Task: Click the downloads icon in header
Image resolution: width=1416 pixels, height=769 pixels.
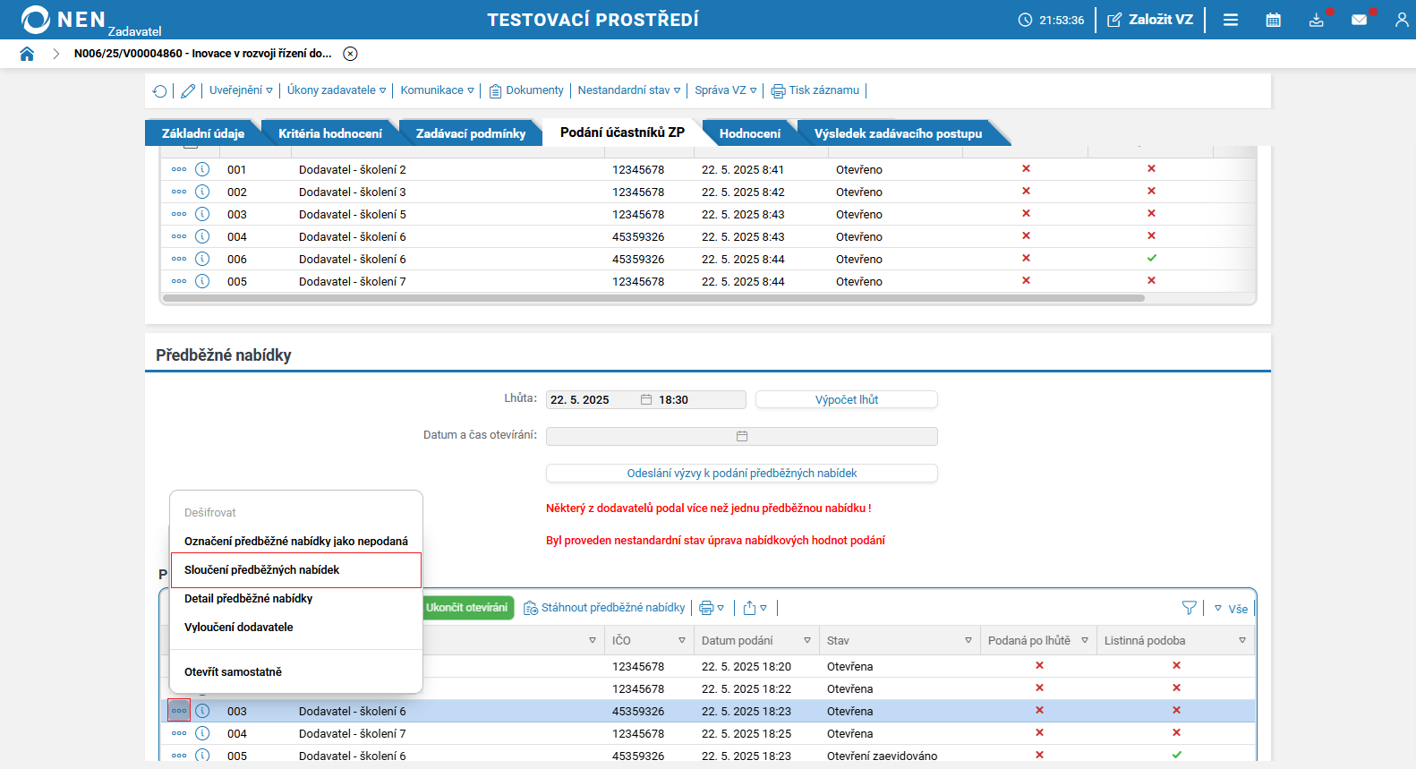Action: [x=1316, y=20]
